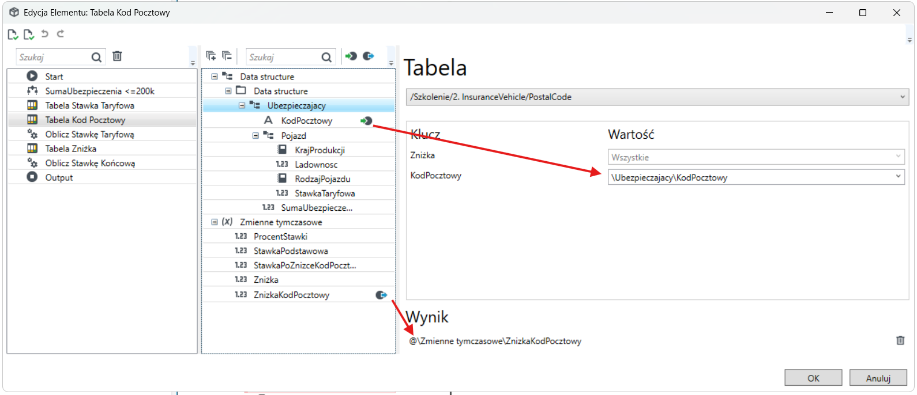917x395 pixels.
Task: Select ProcentStawki variable
Action: (x=280, y=237)
